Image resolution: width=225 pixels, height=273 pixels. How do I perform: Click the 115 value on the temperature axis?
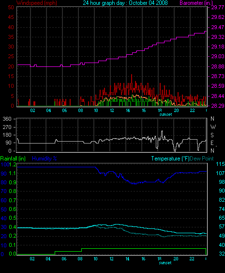(x=220, y=164)
